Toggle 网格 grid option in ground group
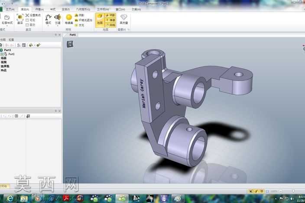 click(110, 25)
